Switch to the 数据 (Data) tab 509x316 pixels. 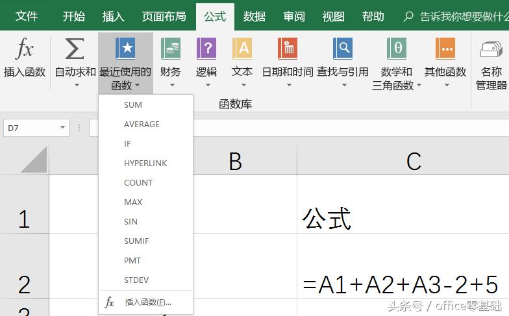click(255, 16)
